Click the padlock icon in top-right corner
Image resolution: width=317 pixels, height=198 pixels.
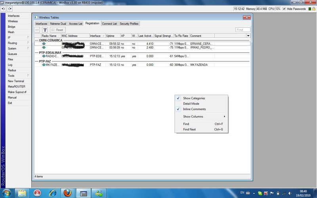pos(314,9)
